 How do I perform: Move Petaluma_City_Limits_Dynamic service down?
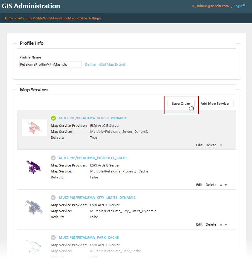pos(226,225)
